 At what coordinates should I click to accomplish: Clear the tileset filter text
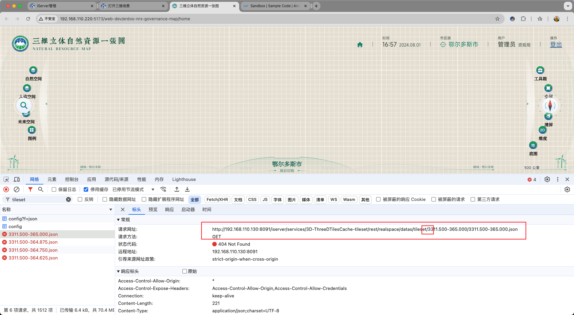pyautogui.click(x=68, y=199)
